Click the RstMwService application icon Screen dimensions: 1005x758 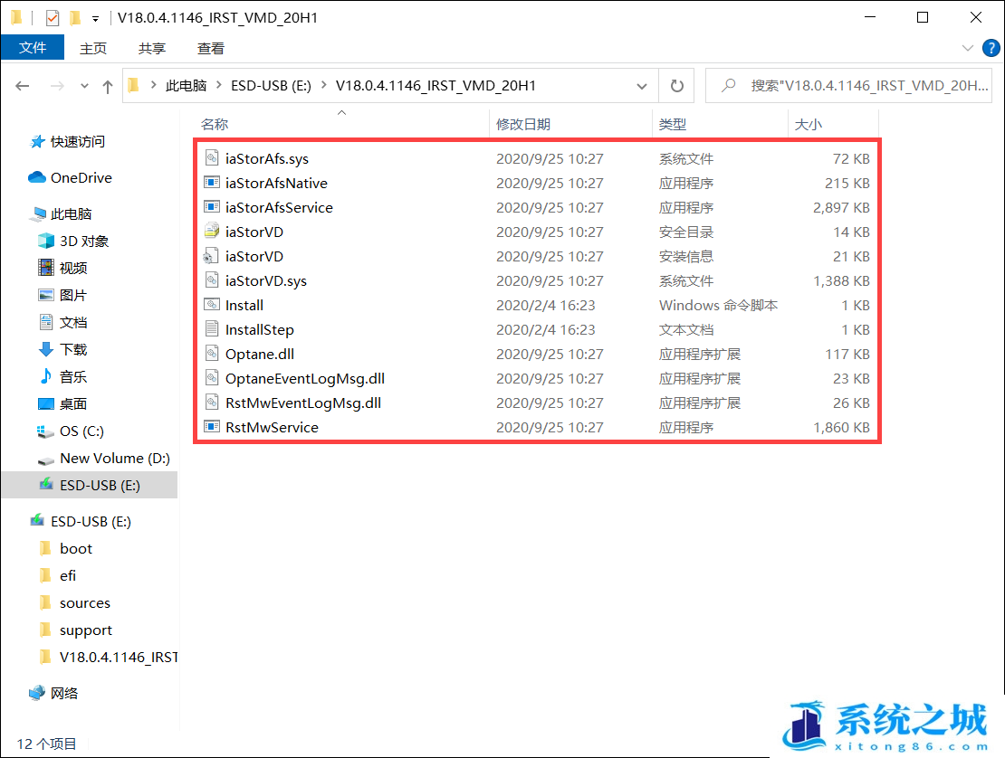(x=212, y=426)
